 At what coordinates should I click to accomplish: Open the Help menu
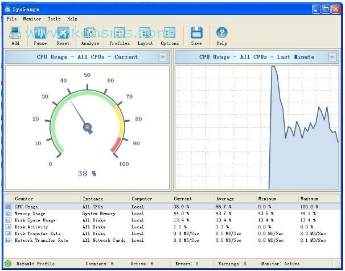point(72,19)
